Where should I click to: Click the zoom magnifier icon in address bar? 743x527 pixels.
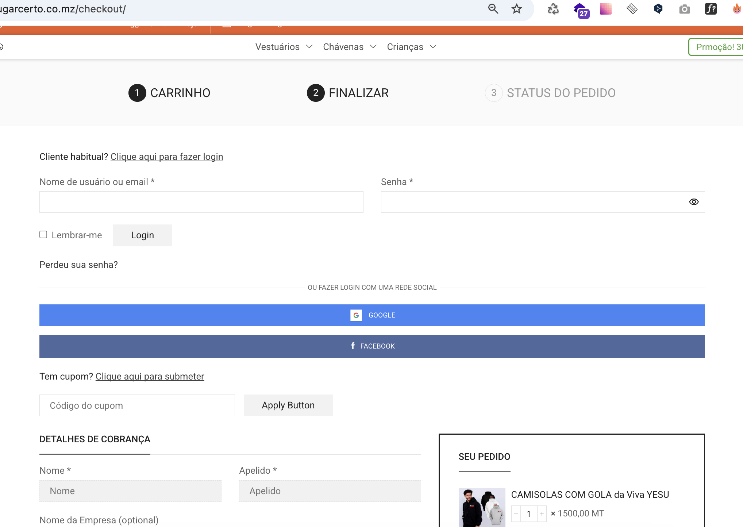[x=493, y=9]
